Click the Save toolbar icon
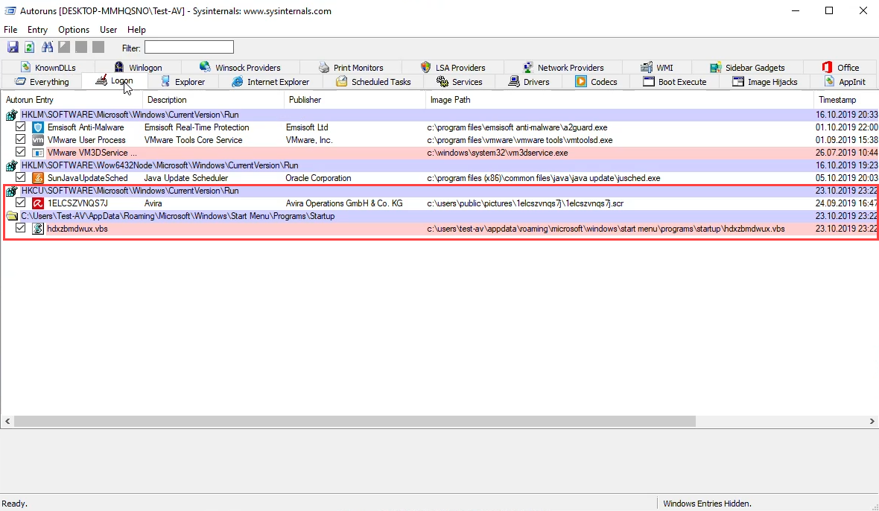The image size is (879, 511). pos(13,48)
